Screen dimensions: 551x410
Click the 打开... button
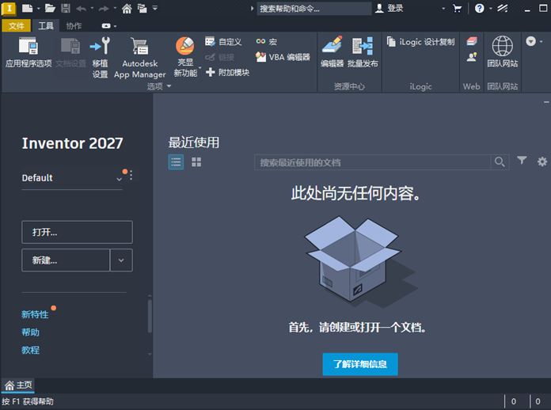point(77,232)
